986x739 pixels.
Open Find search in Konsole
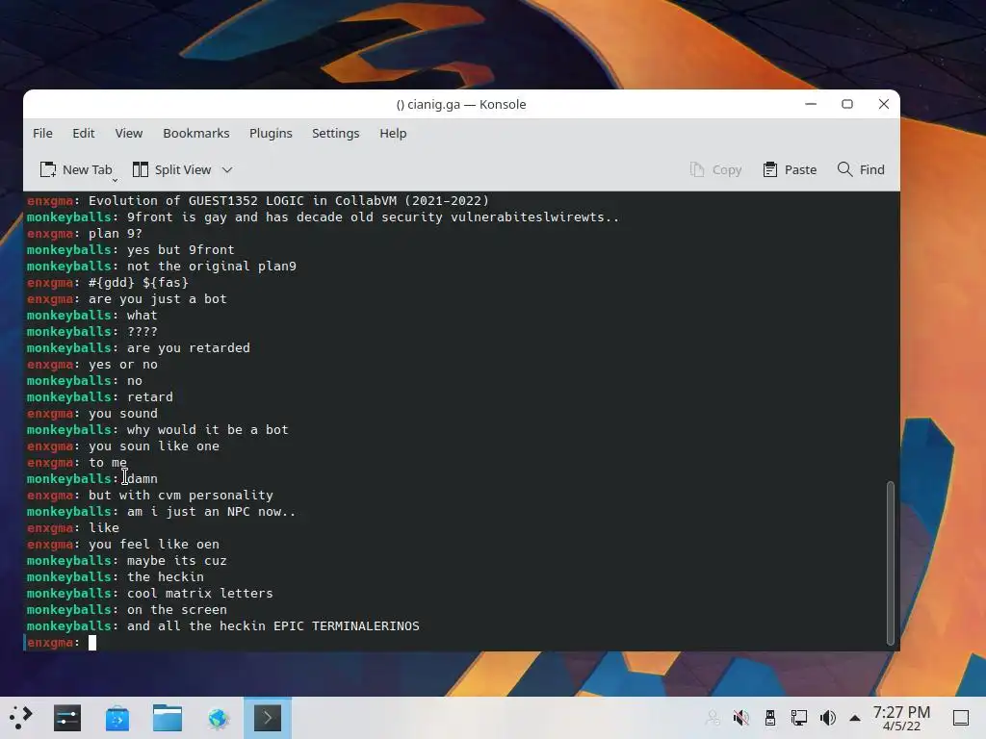coord(861,169)
